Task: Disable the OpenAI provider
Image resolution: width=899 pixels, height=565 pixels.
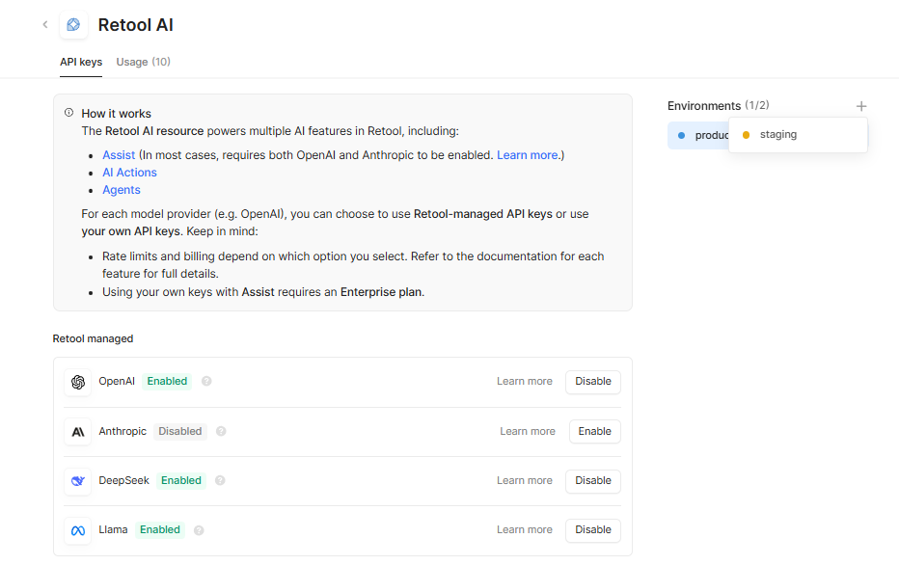Action: (x=592, y=382)
